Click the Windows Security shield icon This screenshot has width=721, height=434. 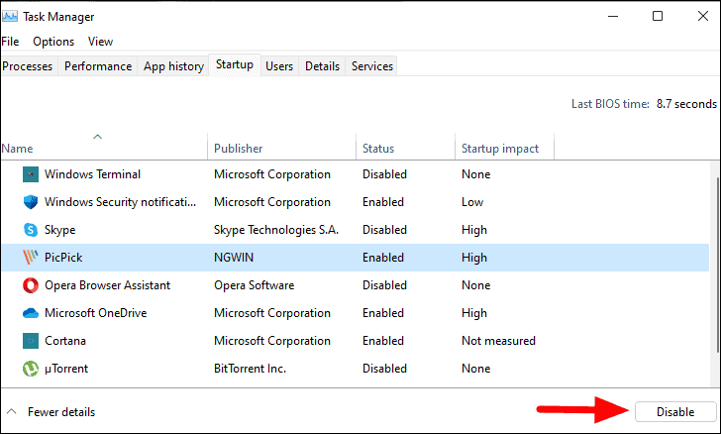31,202
